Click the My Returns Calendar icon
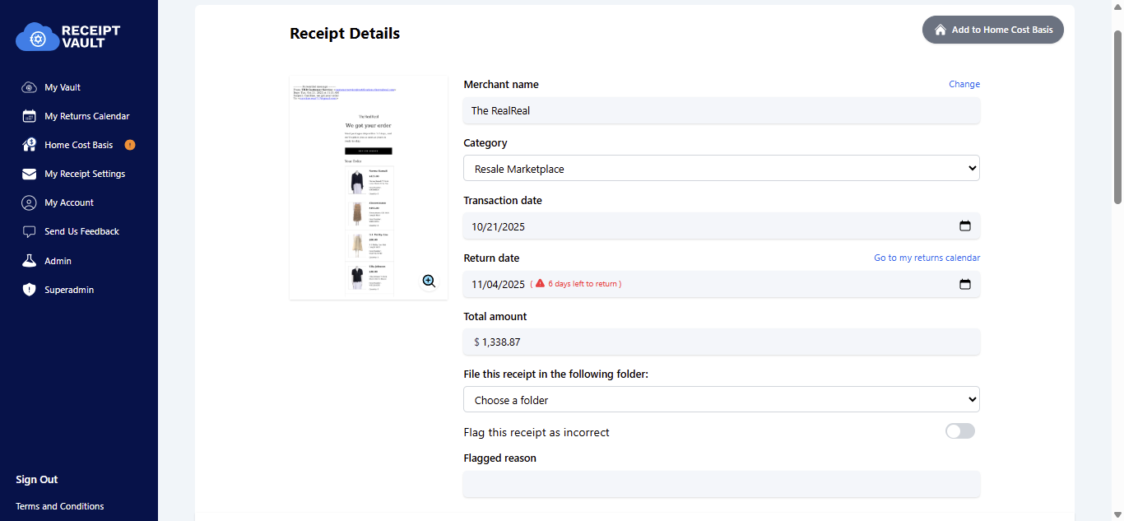This screenshot has width=1124, height=521. [x=29, y=116]
